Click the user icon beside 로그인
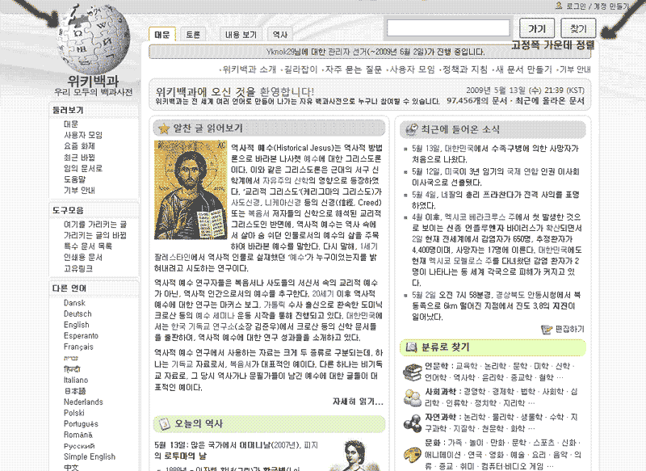The image size is (646, 471). tap(559, 6)
